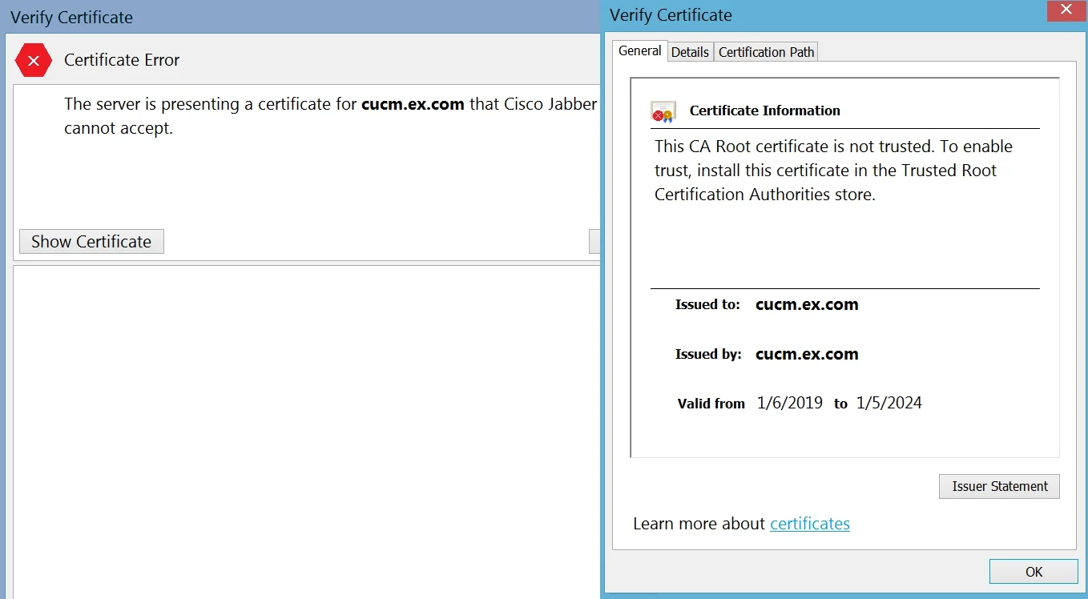Click the Issued to value cucm.ex.com
Screen dimensions: 1088x599
tap(807, 304)
